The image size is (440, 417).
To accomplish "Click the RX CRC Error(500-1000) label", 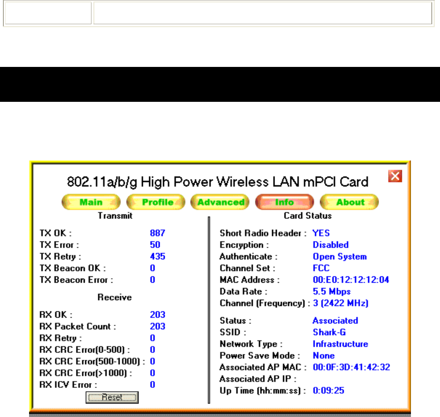I will 92,361.
